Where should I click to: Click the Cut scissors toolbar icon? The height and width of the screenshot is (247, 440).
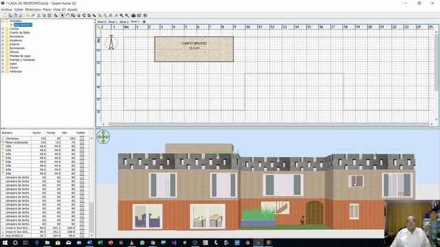click(x=38, y=15)
